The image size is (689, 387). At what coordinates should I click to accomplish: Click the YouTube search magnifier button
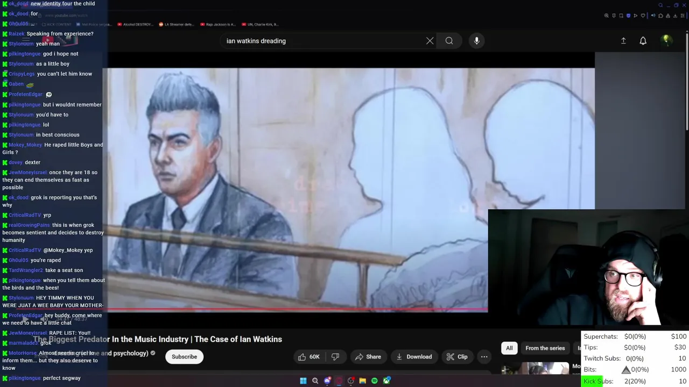click(449, 41)
